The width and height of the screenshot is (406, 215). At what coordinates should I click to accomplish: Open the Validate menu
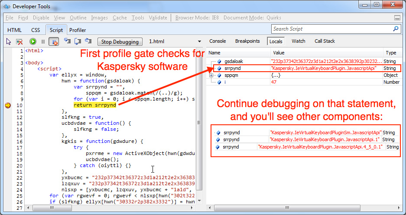coord(158,18)
